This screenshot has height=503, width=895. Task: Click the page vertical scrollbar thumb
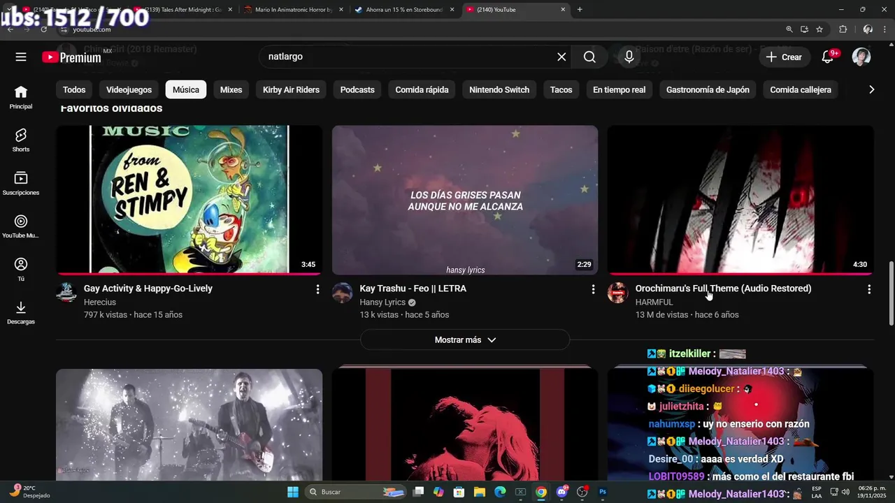click(x=891, y=293)
